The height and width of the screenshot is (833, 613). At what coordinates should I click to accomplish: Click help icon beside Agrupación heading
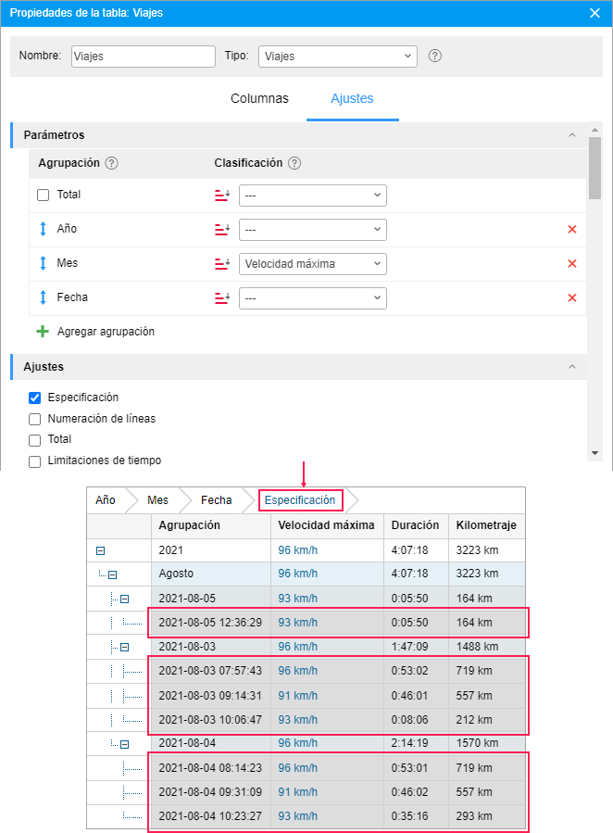click(x=111, y=163)
